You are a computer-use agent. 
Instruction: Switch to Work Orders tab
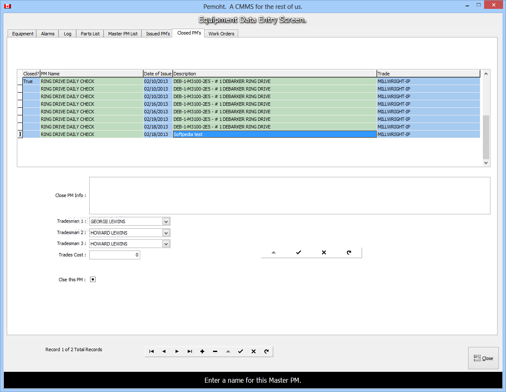point(221,34)
